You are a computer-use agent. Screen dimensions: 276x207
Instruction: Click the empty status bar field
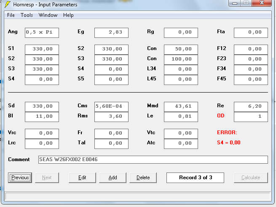[138, 196]
